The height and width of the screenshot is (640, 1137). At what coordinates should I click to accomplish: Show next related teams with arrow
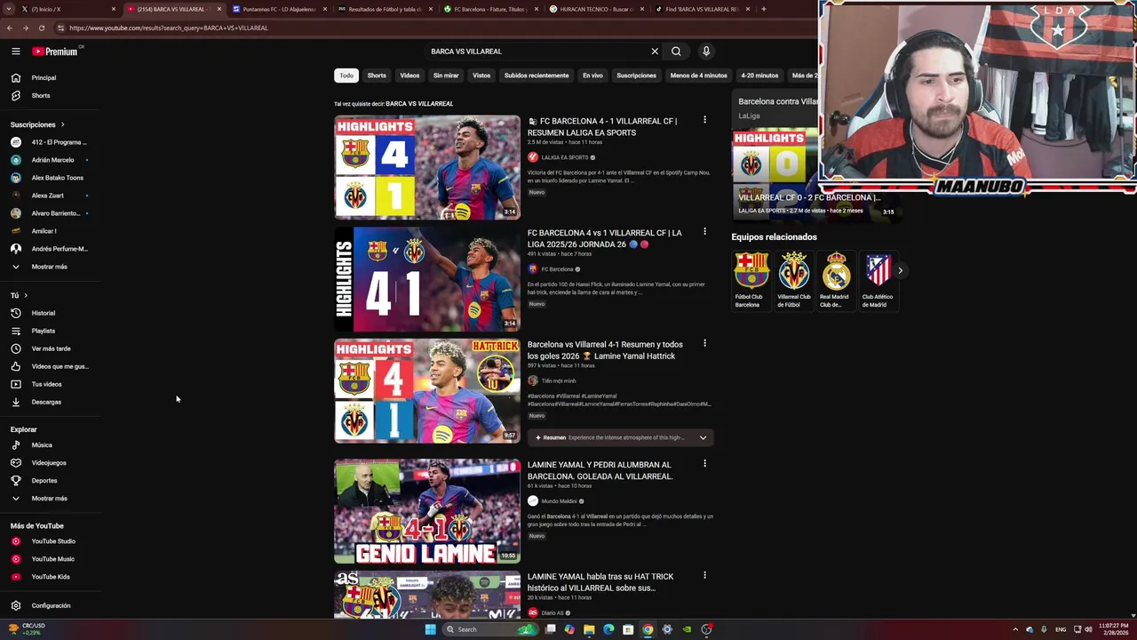coord(900,270)
